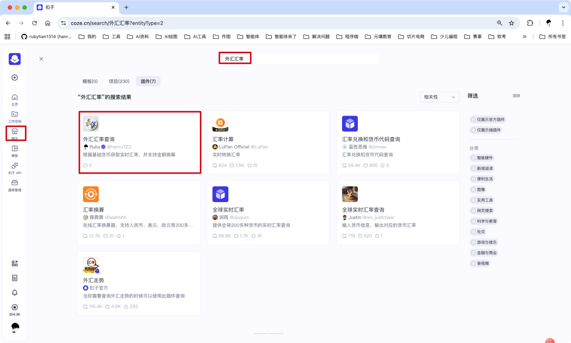Open the 汇率兑换和货币代码查询 plugin card
571x343 pixels.
coord(398,142)
